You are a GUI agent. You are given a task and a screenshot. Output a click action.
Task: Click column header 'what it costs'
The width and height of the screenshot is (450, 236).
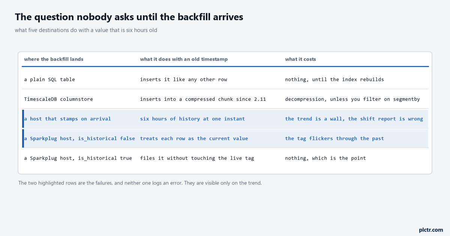300,59
